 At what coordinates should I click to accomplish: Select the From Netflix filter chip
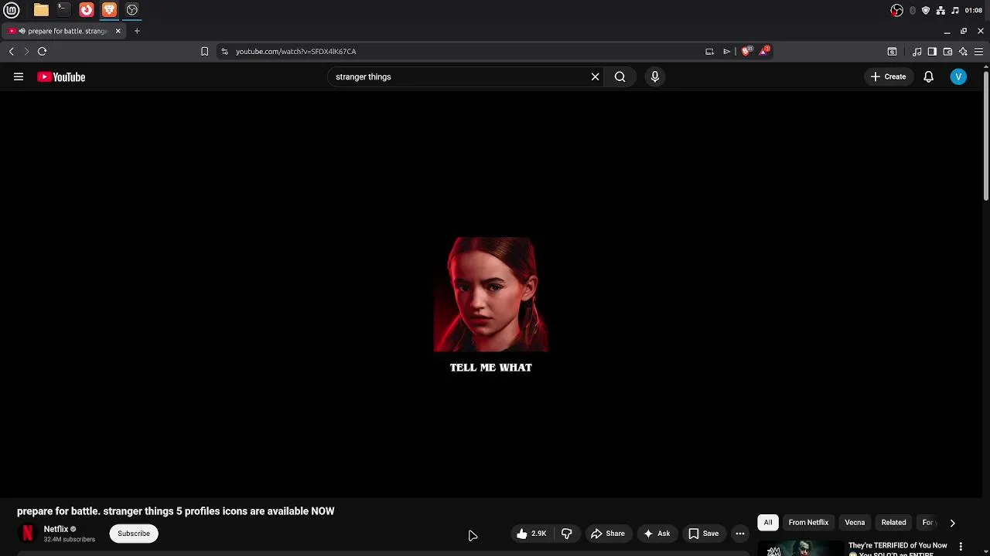[x=808, y=523]
